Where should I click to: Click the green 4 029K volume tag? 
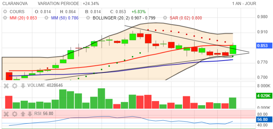(x=265, y=96)
